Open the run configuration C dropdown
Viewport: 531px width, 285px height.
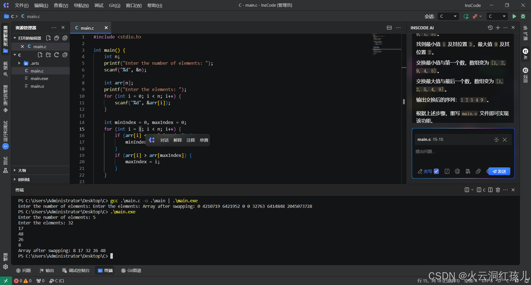click(x=497, y=16)
